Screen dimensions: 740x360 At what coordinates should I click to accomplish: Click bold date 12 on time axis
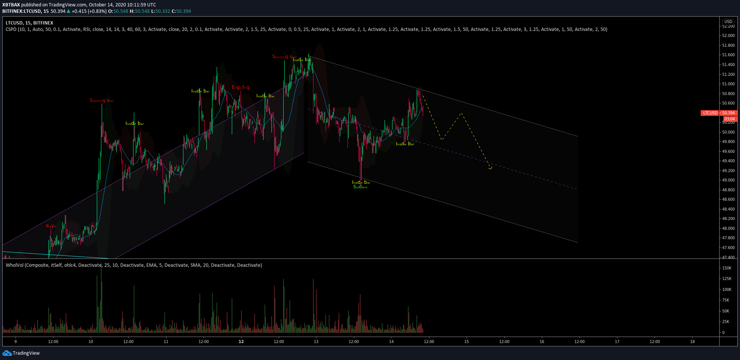tap(241, 342)
